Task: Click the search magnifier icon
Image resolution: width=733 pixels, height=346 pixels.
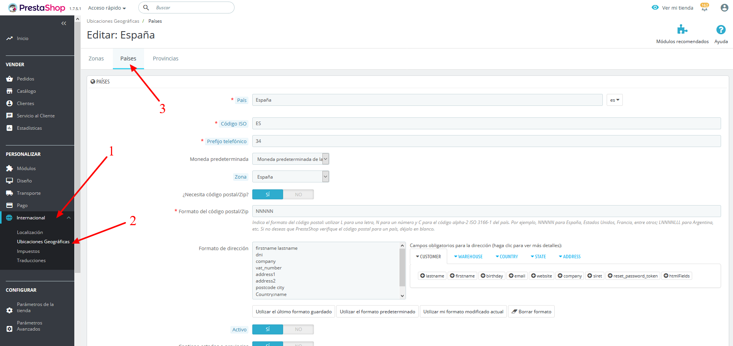Action: tap(146, 8)
